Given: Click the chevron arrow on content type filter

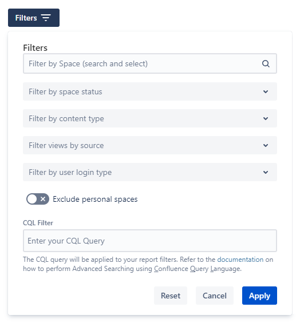Looking at the screenshot, I should (x=266, y=118).
